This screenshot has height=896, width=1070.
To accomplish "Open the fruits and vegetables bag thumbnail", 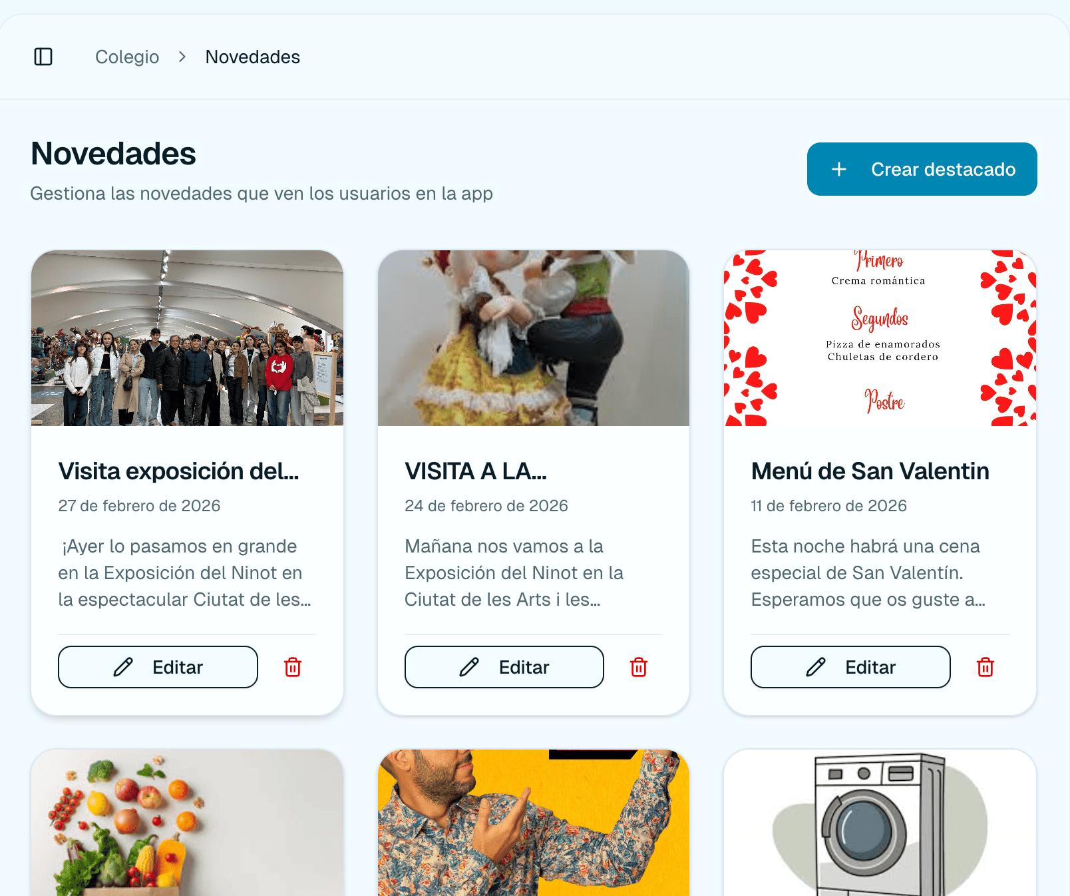I will (187, 823).
